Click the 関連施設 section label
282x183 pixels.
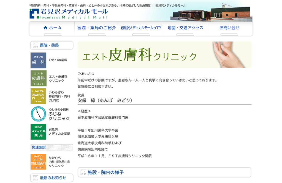pos(51,147)
